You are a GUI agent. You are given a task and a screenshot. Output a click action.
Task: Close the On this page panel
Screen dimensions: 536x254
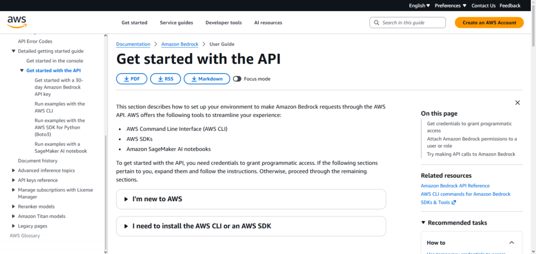518,103
